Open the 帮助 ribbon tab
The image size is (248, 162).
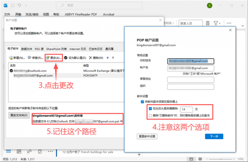[56, 14]
